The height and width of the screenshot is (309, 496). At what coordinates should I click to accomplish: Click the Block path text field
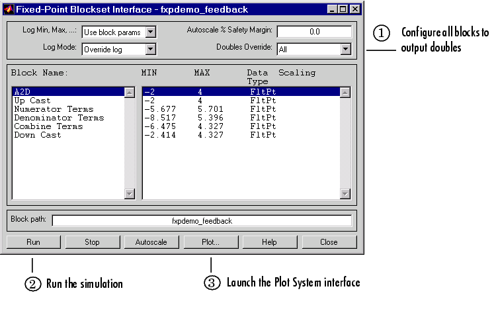202,221
